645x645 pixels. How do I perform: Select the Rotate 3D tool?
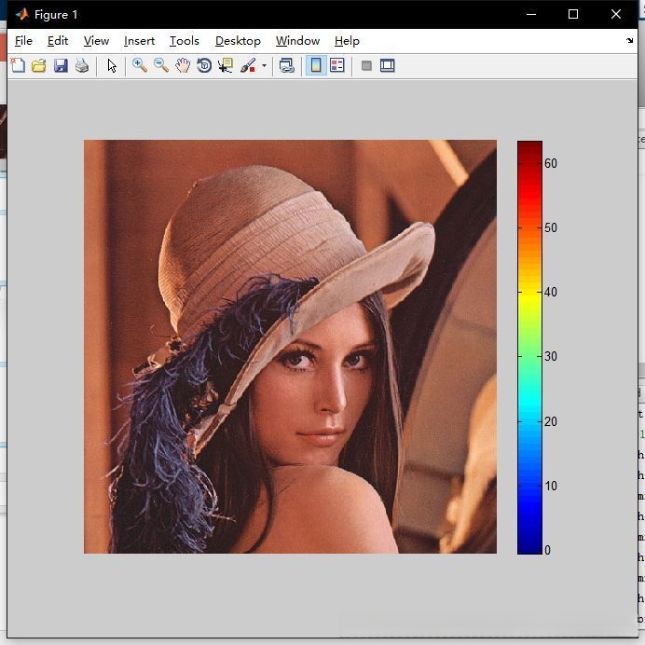204,65
